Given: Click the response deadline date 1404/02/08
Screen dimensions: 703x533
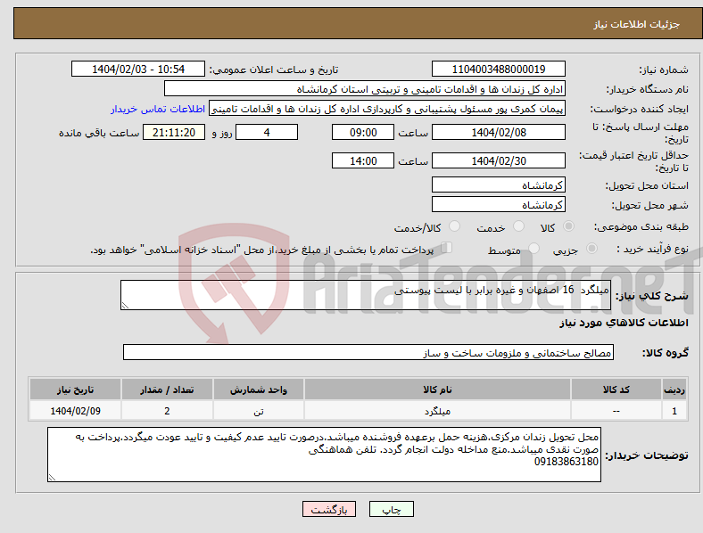Looking at the screenshot, I should pos(498,132).
